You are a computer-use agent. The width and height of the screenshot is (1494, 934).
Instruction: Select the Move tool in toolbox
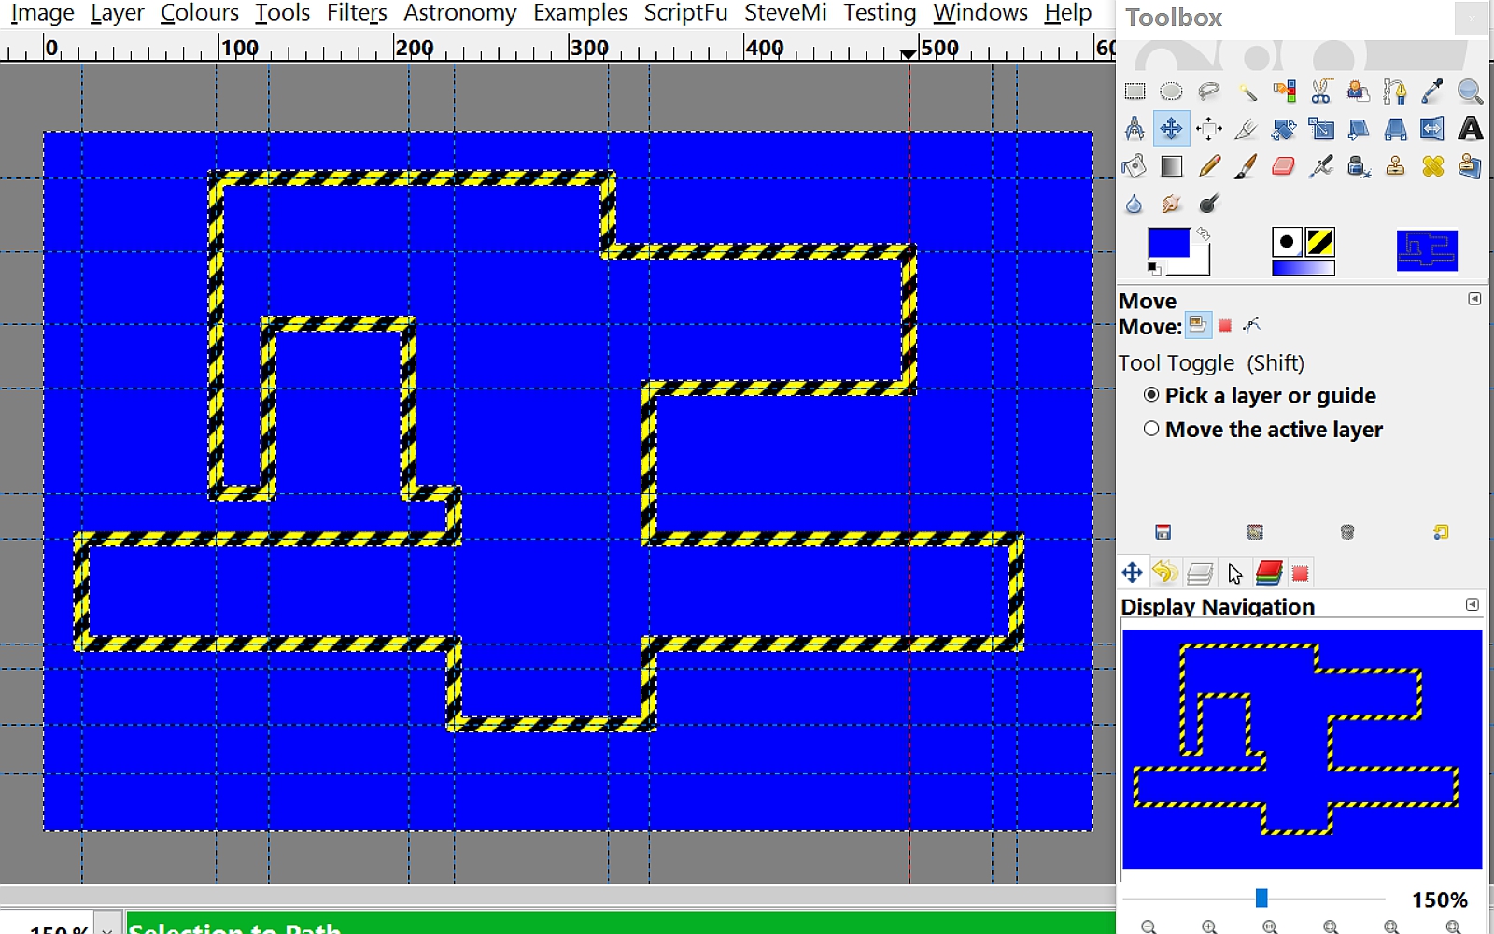(x=1171, y=129)
